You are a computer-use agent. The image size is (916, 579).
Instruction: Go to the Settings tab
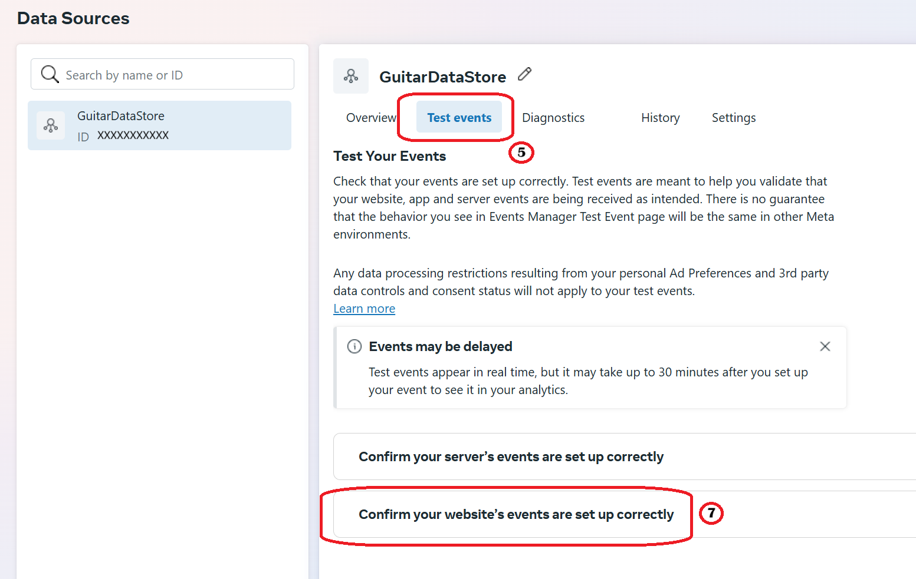click(x=733, y=118)
